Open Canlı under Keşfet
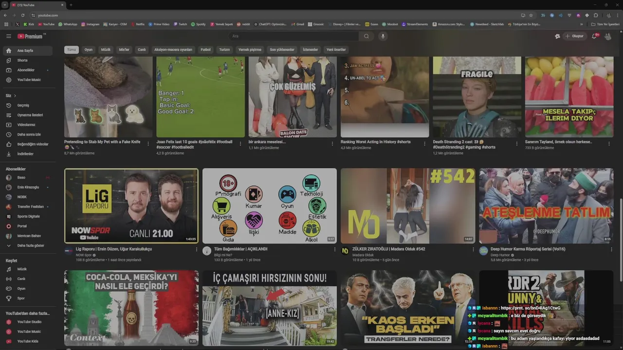Viewport: 623px width, 350px height. click(x=28, y=279)
